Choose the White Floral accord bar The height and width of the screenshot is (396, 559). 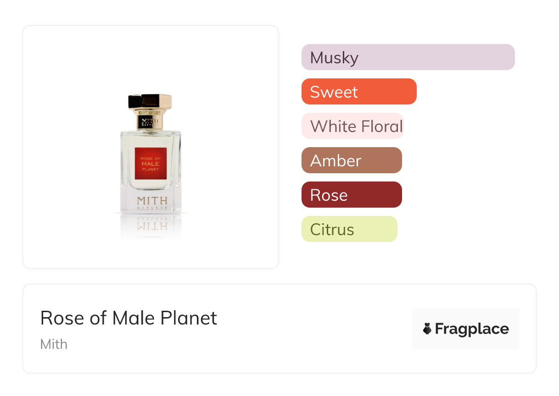352,126
